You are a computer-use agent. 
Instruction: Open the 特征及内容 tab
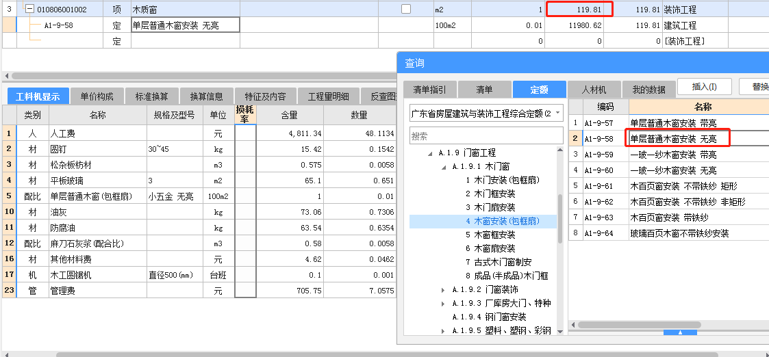coord(265,96)
